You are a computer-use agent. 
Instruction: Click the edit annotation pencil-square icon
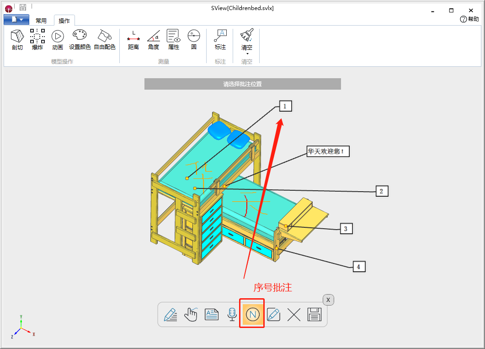point(273,315)
